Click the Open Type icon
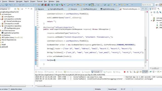This screenshot has height=91, width=162. point(78,5)
